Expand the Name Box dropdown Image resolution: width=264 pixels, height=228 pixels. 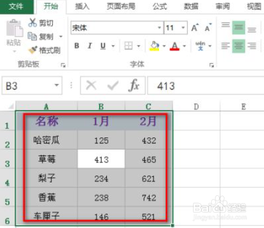[56, 85]
